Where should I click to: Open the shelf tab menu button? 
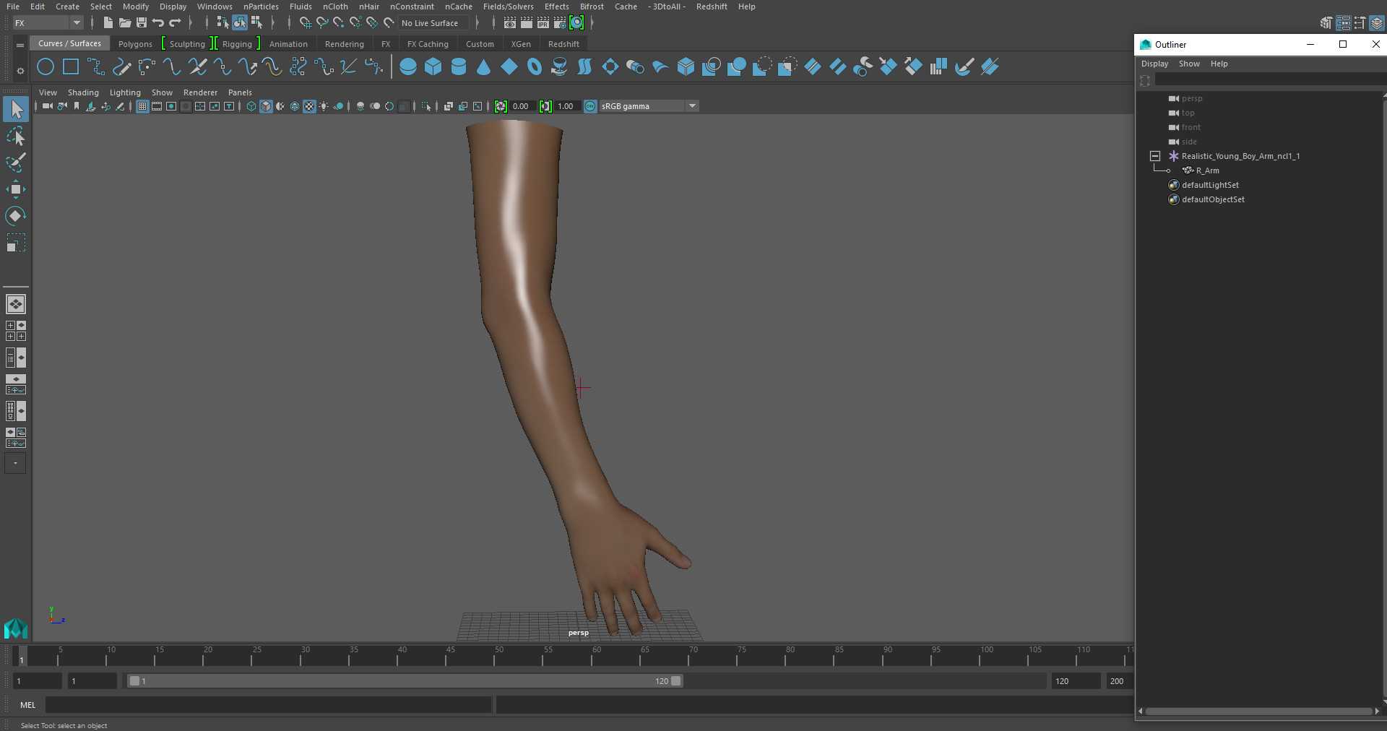[x=20, y=45]
